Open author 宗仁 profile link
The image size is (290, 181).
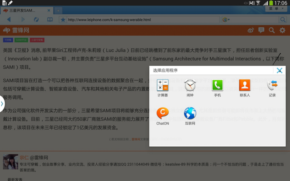click(x=24, y=158)
